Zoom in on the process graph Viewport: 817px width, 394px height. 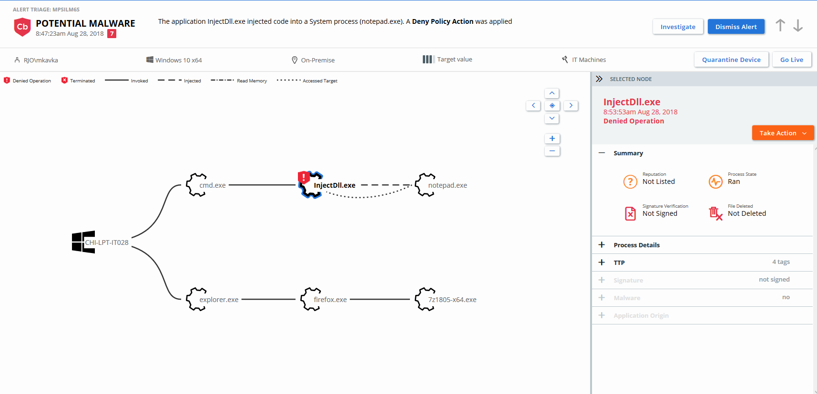[552, 139]
